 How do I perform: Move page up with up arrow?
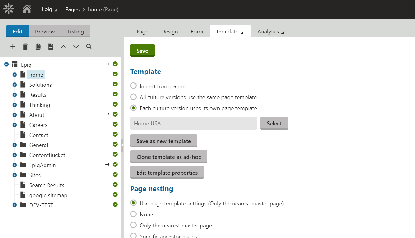63,47
